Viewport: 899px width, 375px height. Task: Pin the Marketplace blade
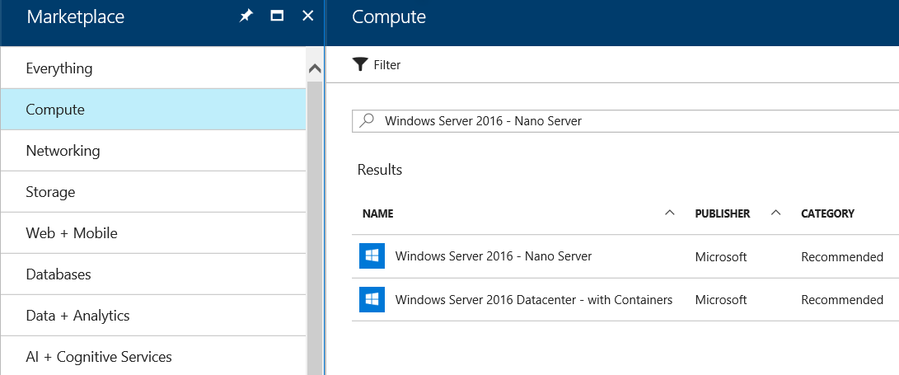click(x=246, y=16)
